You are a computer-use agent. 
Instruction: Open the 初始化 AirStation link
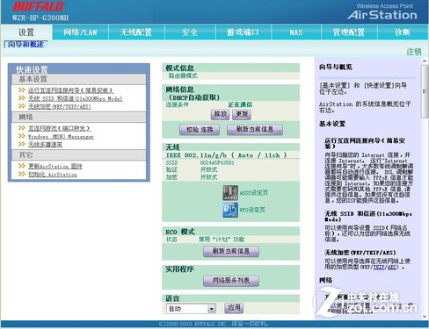(53, 175)
